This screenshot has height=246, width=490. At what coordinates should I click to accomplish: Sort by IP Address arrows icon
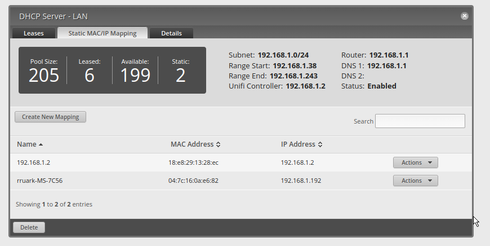pyautogui.click(x=320, y=144)
